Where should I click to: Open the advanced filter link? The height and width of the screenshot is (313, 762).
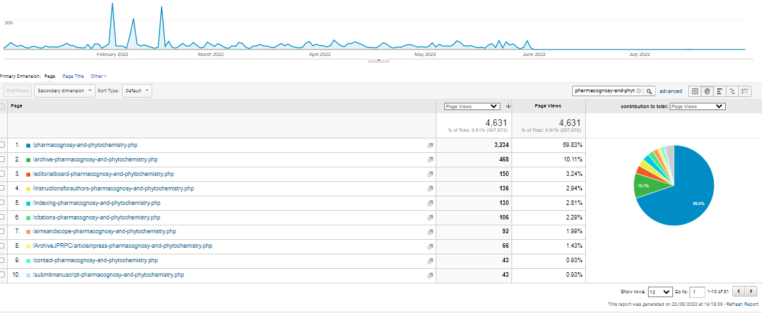(670, 92)
